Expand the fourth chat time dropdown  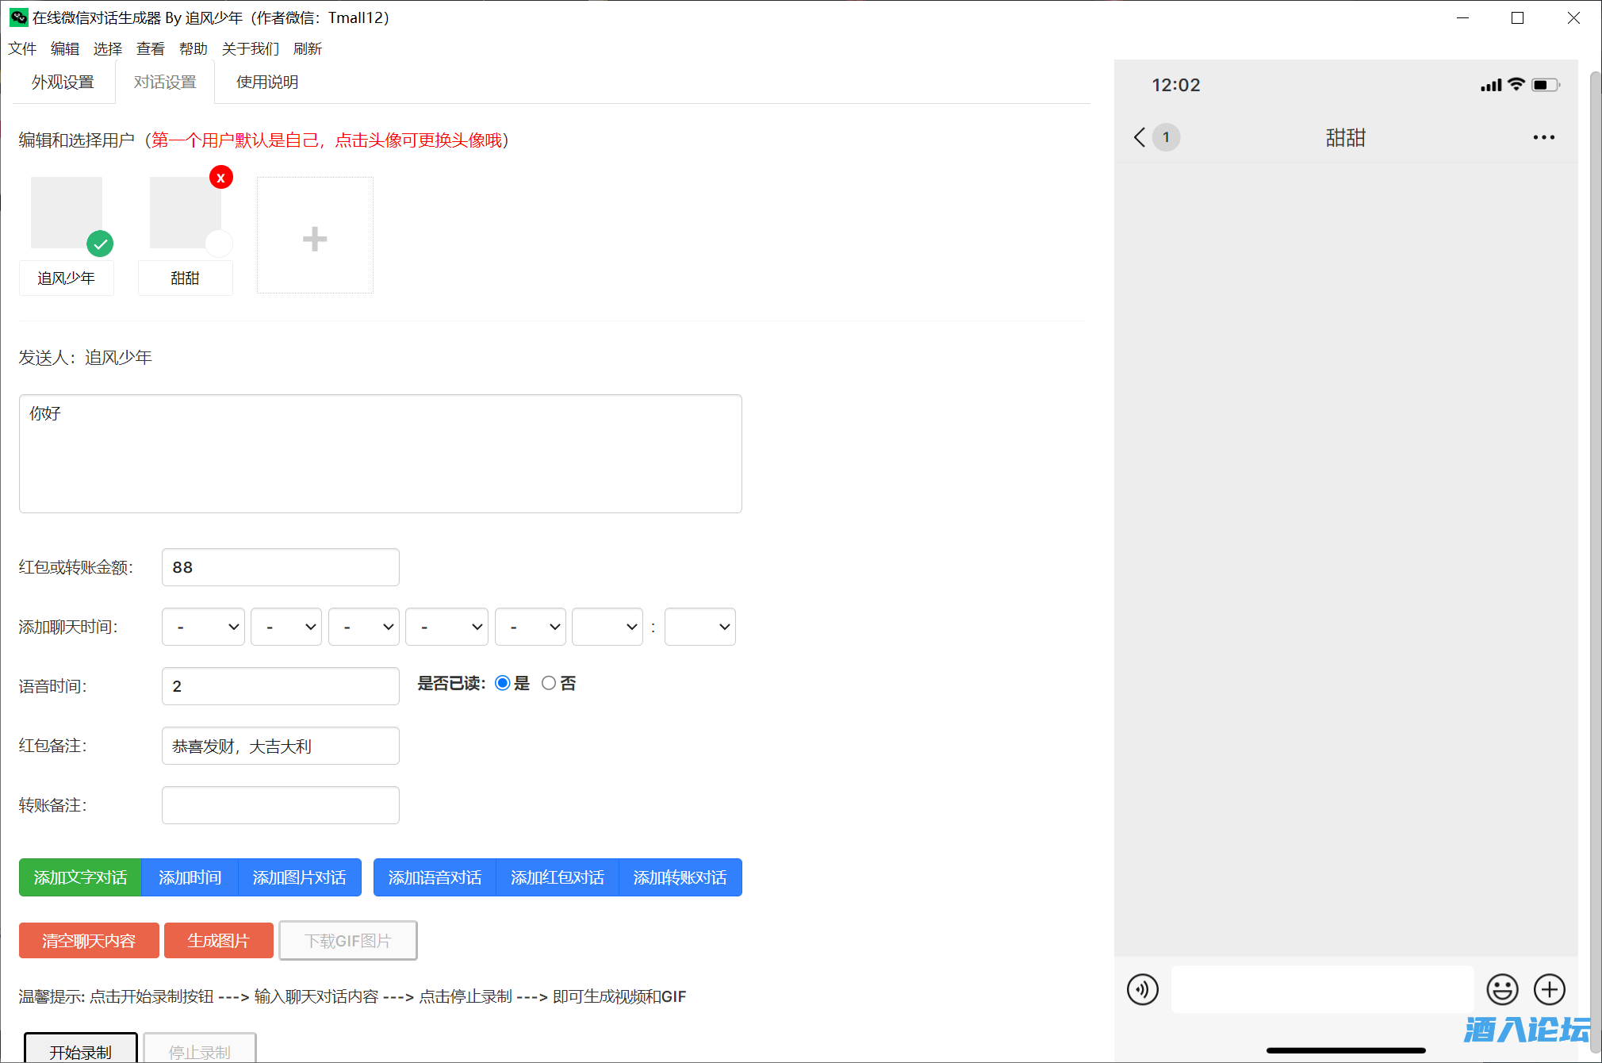pos(446,627)
